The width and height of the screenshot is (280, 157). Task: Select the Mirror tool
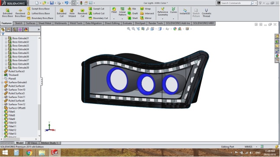(146, 18)
